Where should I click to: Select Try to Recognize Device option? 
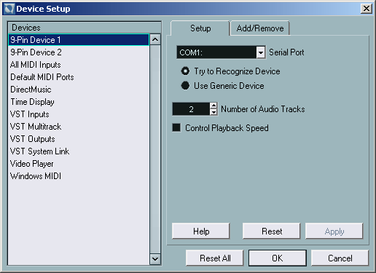click(x=185, y=71)
